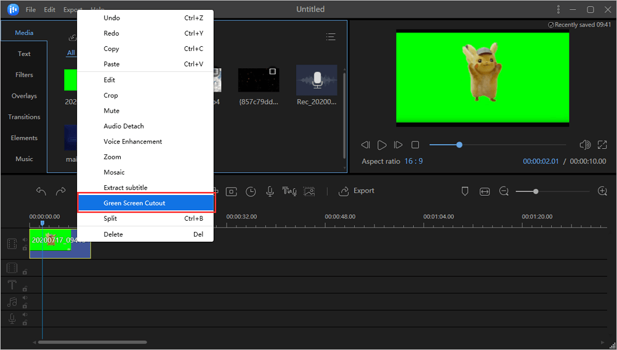The image size is (617, 350).
Task: Click the Export button in the toolbar
Action: pos(357,191)
